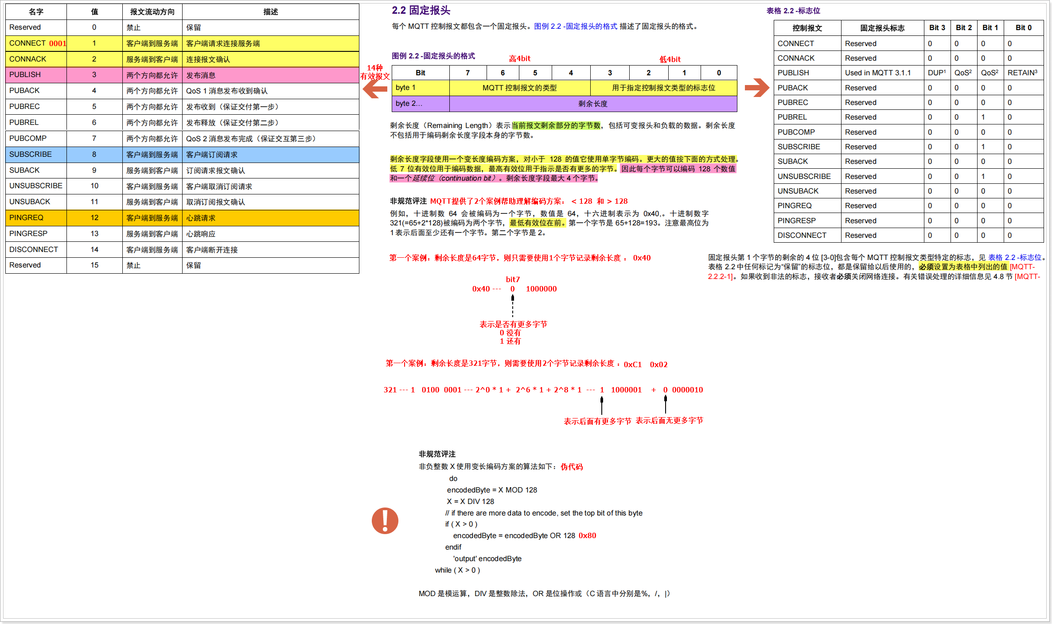This screenshot has width=1052, height=624.
Task: Click the 'Used in MQTT 3.1.1' cell
Action: pos(882,73)
